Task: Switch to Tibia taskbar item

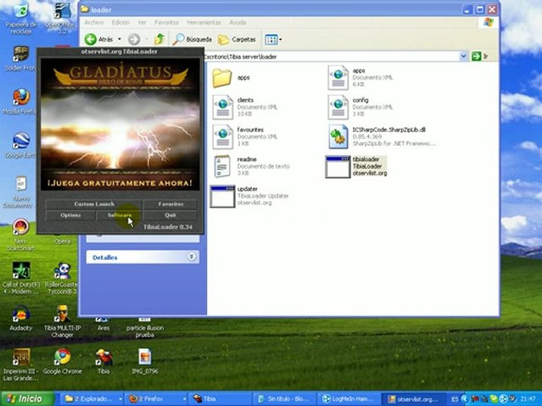Action: click(220, 399)
